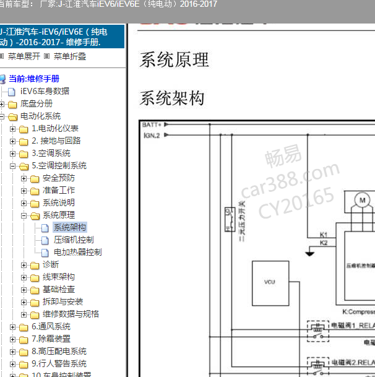Expand the 9.行人警告系统 node
The height and width of the screenshot is (377, 375).
pyautogui.click(x=13, y=364)
